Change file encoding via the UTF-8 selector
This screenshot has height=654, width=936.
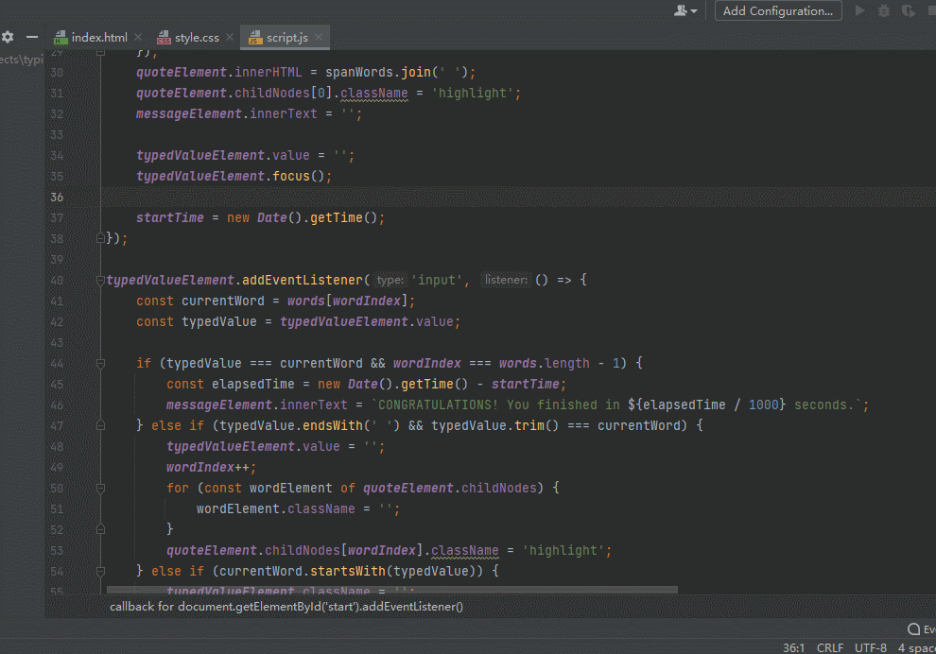tap(871, 648)
